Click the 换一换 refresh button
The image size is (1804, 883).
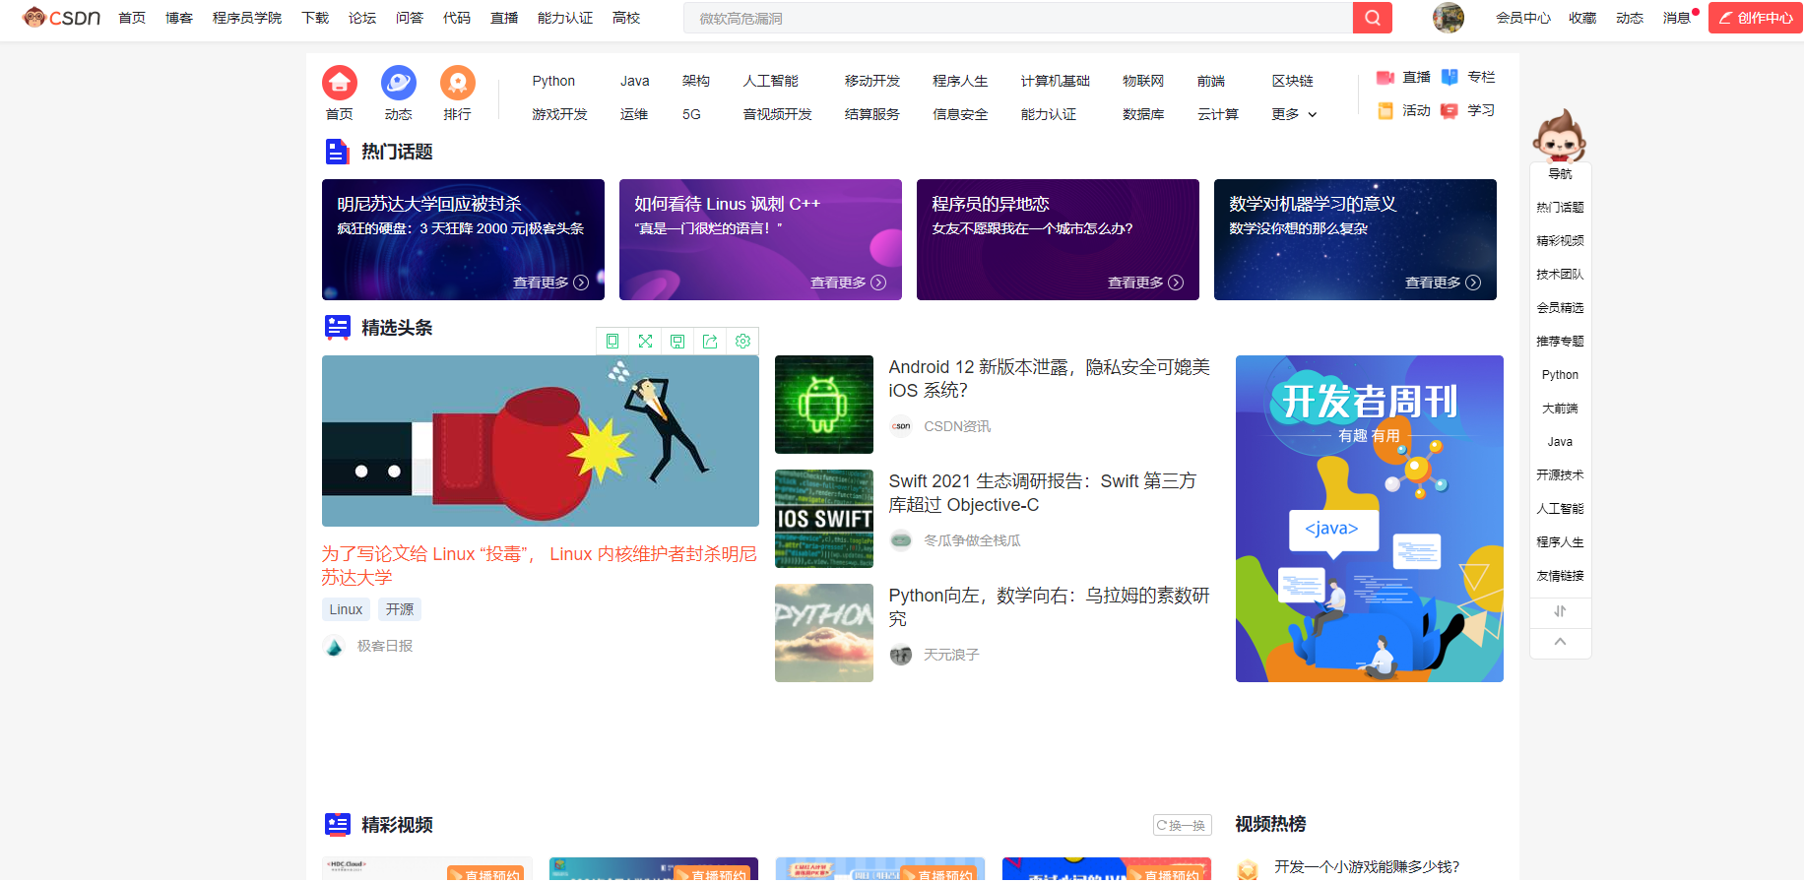click(x=1183, y=825)
